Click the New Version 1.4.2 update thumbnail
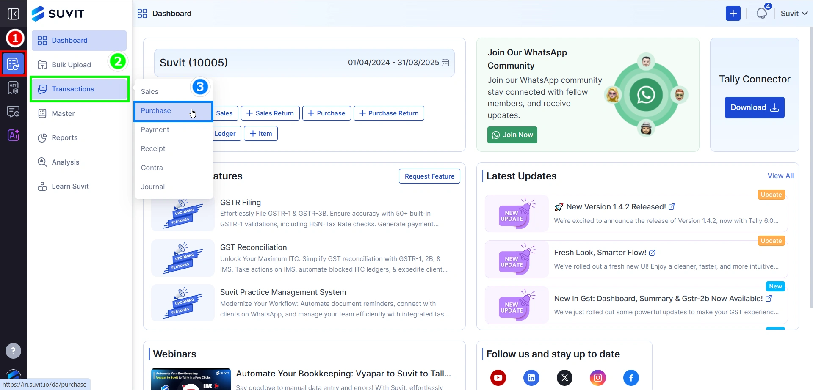Screen dimensions: 813x390 (517, 213)
